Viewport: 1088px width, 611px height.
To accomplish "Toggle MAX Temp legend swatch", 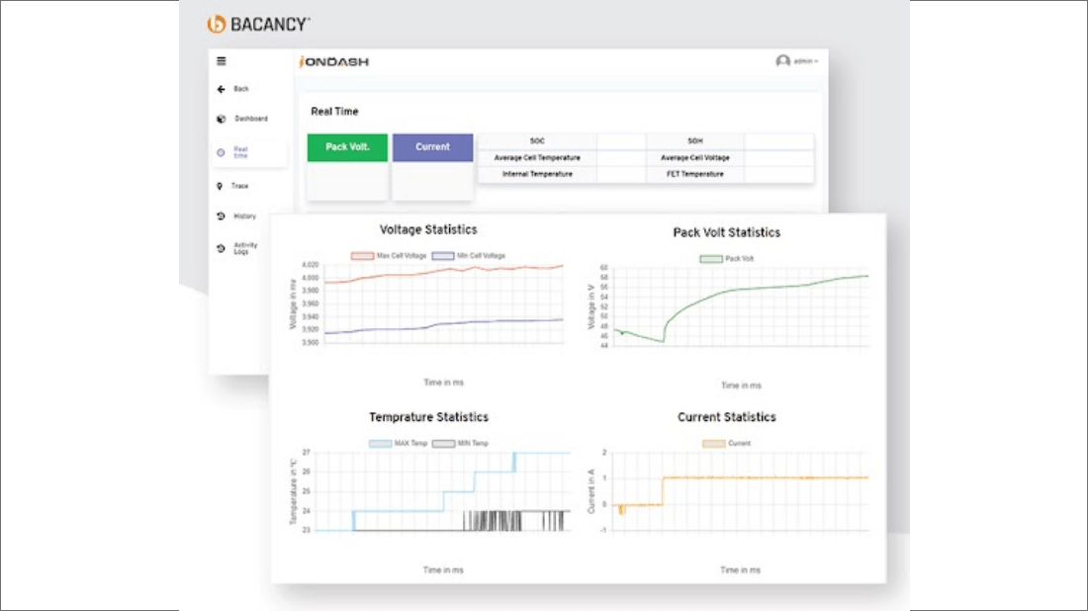I will (380, 443).
